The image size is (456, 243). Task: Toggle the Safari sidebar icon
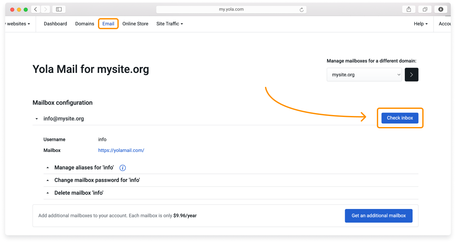pyautogui.click(x=59, y=9)
